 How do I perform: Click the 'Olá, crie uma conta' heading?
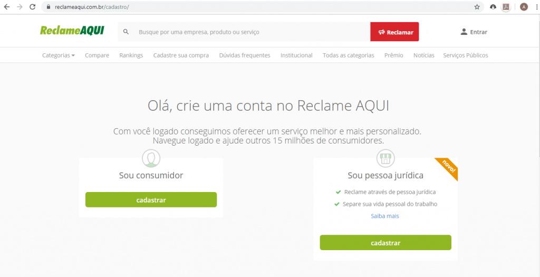click(268, 106)
